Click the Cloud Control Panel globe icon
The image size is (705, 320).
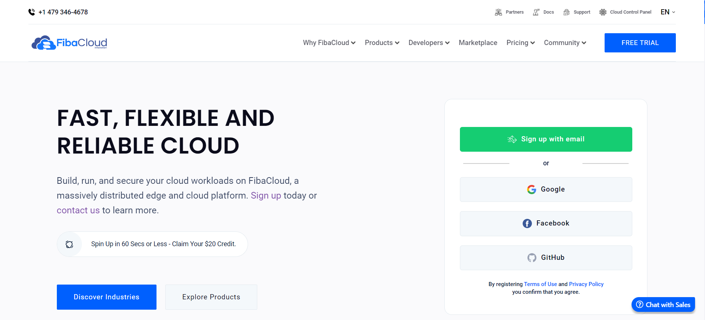(603, 12)
